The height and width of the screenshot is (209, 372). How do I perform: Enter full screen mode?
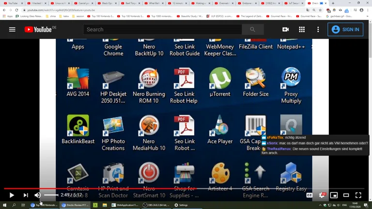358,195
